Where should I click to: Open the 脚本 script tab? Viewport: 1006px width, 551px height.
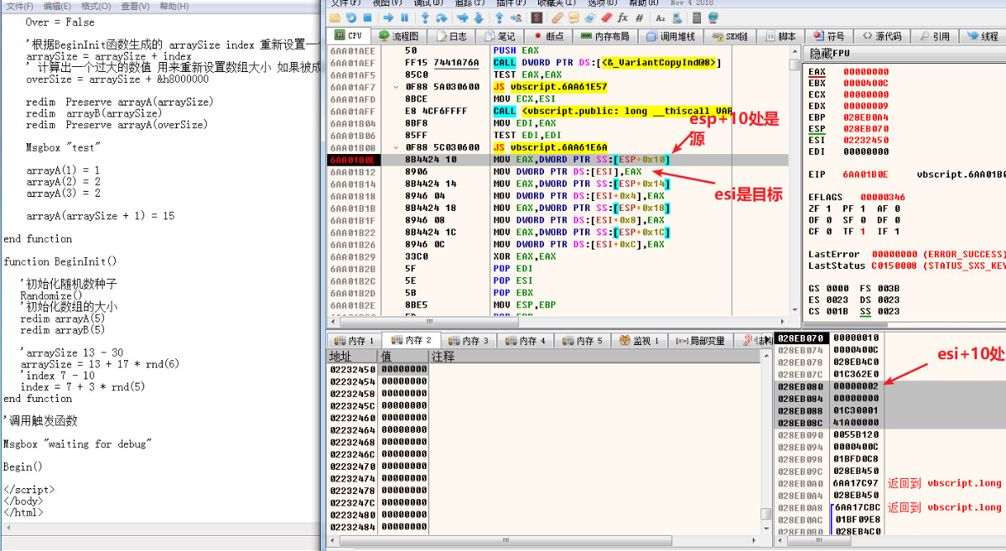780,36
